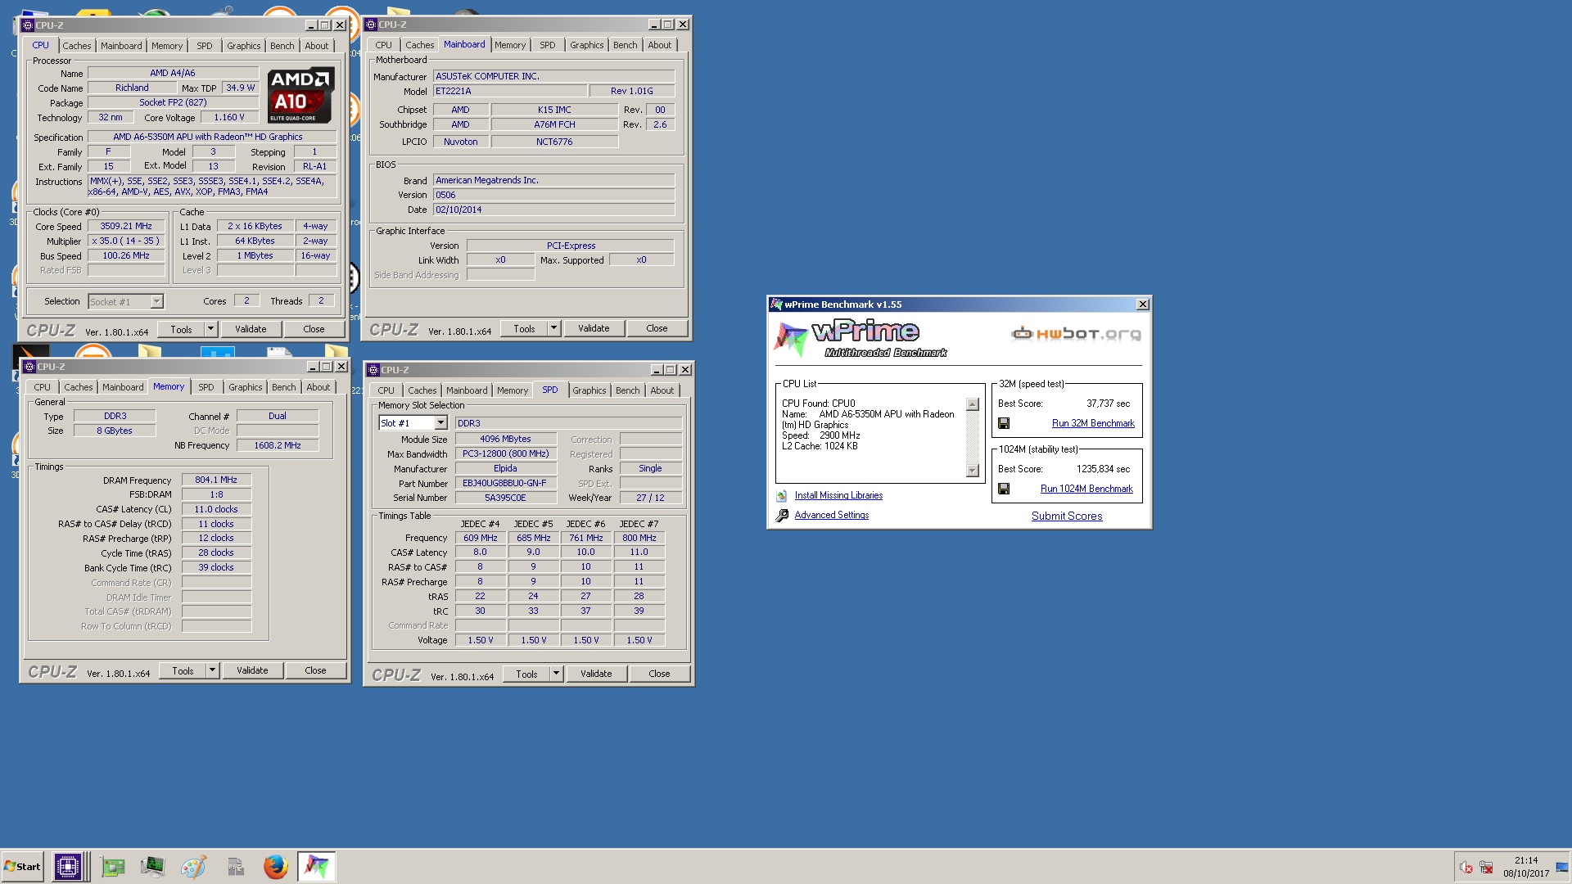Click the motherboard Model field ET2221A
This screenshot has height=884, width=1572.
pyautogui.click(x=510, y=91)
